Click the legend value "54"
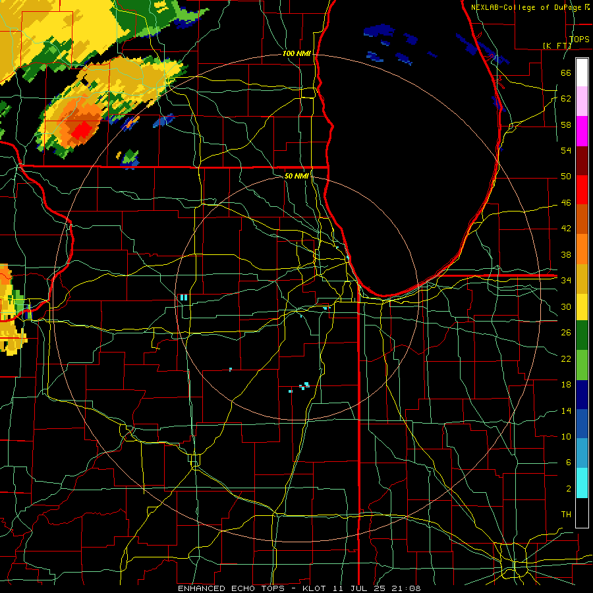 click(566, 150)
